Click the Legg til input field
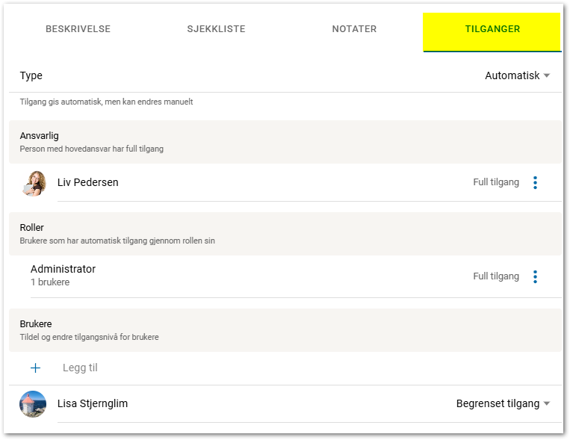The width and height of the screenshot is (570, 440). tap(81, 368)
